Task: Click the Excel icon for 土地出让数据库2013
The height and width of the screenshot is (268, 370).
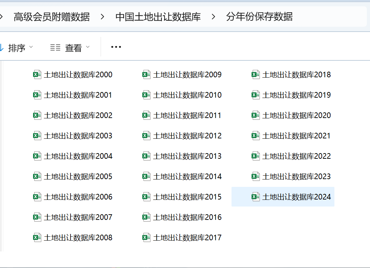Action: pyautogui.click(x=147, y=156)
